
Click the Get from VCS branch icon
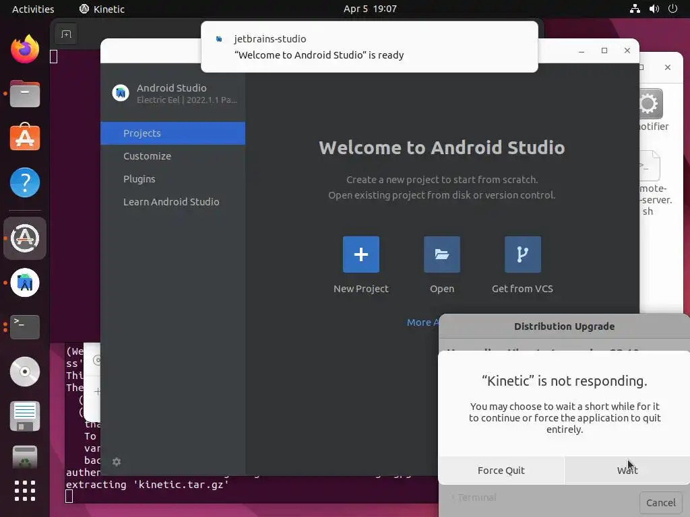pyautogui.click(x=523, y=254)
